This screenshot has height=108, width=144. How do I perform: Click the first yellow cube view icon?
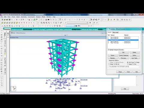point(2,23)
